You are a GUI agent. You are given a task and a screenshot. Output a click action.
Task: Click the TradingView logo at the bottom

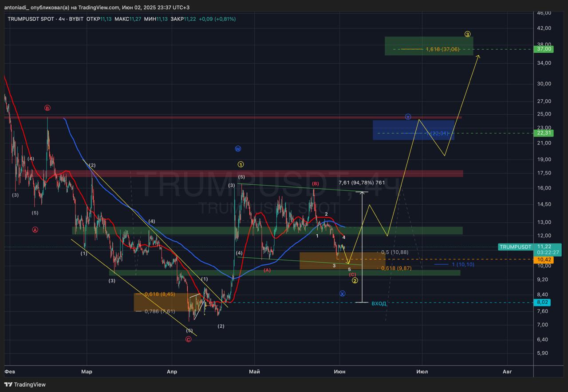[x=25, y=384]
